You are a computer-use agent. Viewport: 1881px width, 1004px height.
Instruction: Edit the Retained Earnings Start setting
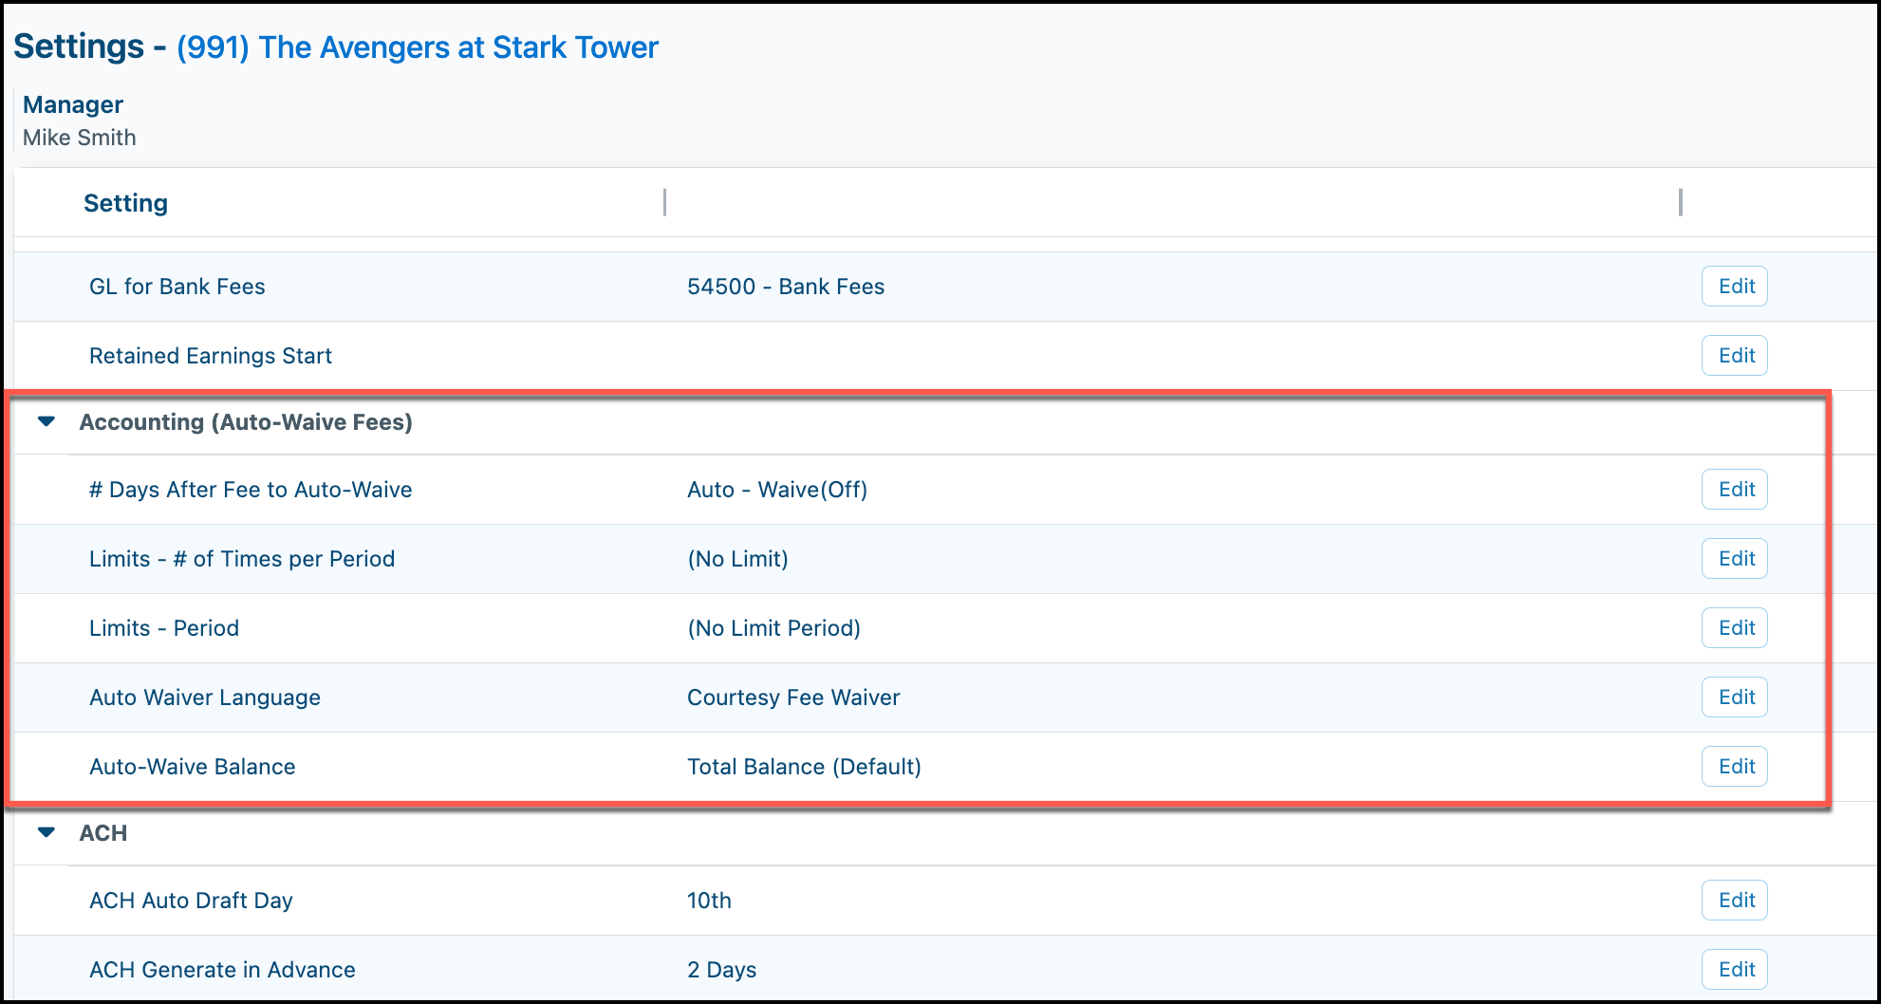point(1735,356)
